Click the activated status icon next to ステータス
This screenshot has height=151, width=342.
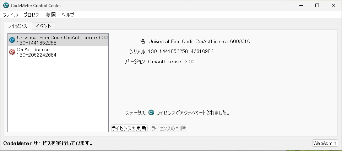(x=151, y=113)
